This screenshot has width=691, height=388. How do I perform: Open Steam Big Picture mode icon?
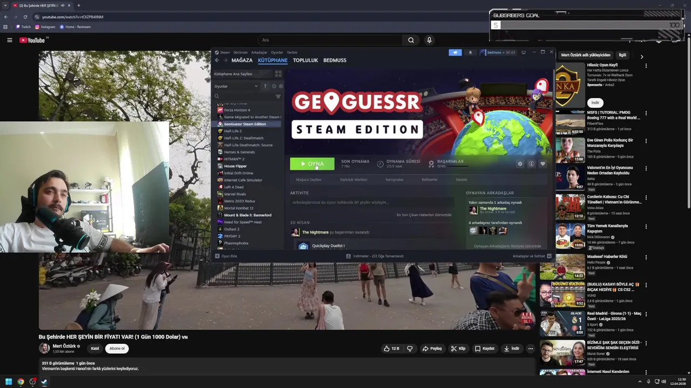(523, 52)
